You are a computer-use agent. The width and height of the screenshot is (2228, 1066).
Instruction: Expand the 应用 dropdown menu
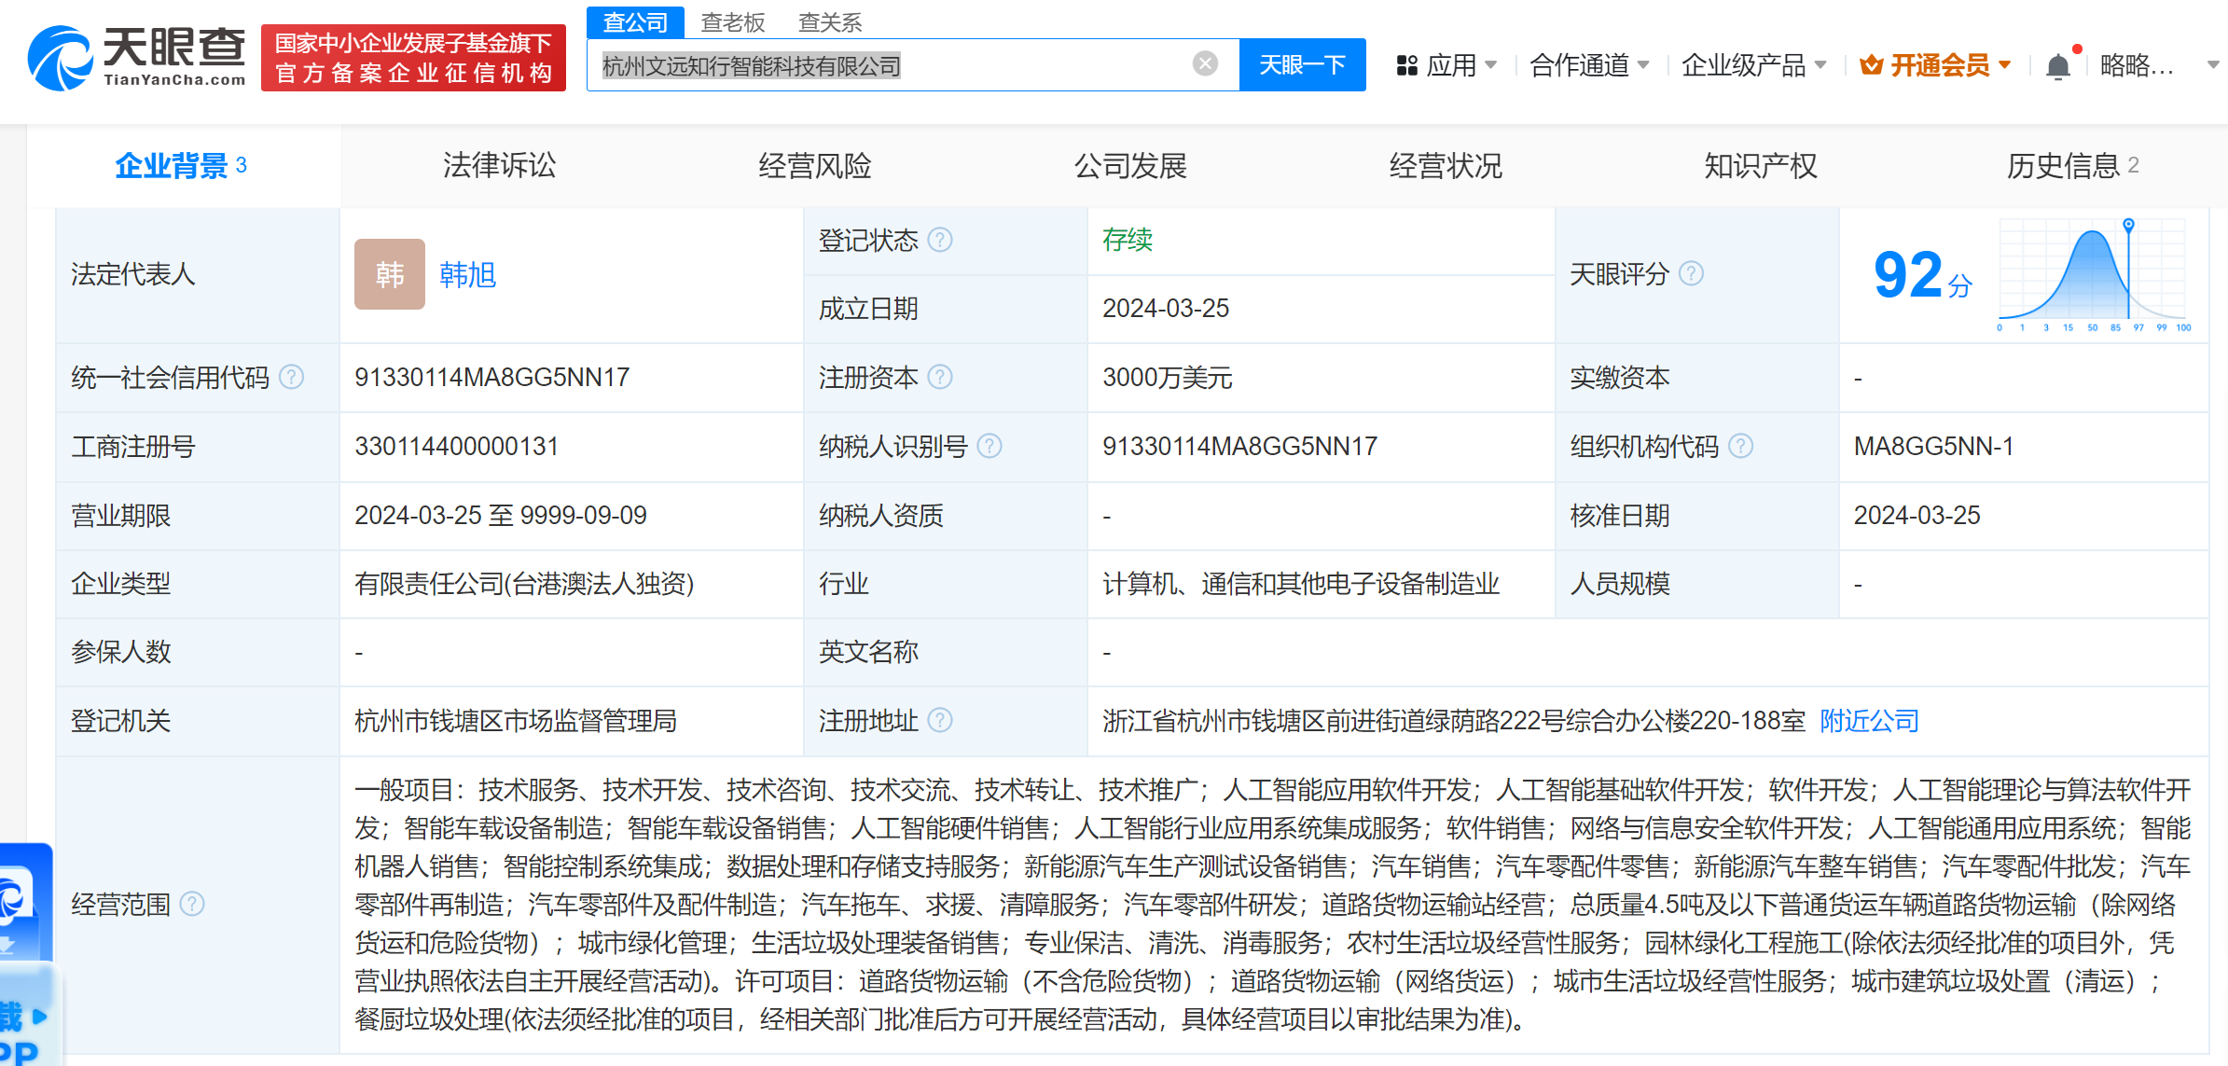pyautogui.click(x=1446, y=65)
